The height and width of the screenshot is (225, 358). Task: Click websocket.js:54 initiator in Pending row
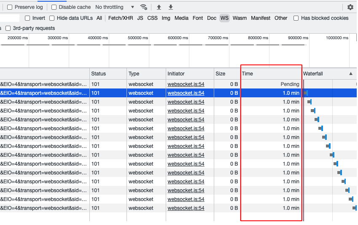pos(186,84)
